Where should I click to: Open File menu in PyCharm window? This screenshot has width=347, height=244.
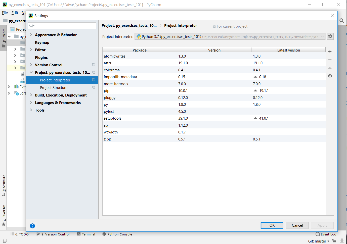point(5,13)
